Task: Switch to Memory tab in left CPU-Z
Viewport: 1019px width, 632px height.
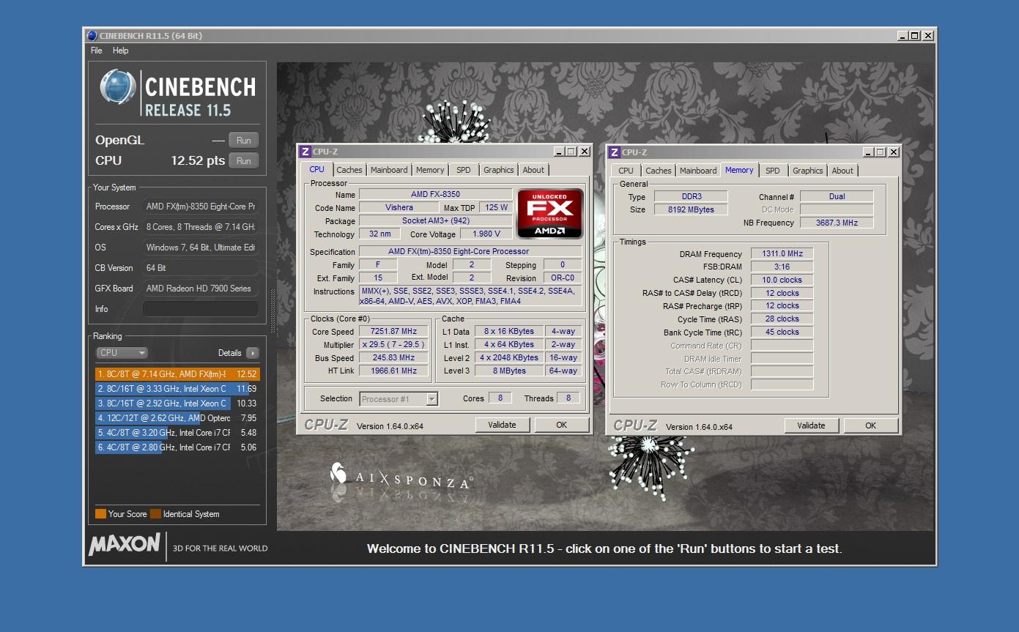Action: 430,170
